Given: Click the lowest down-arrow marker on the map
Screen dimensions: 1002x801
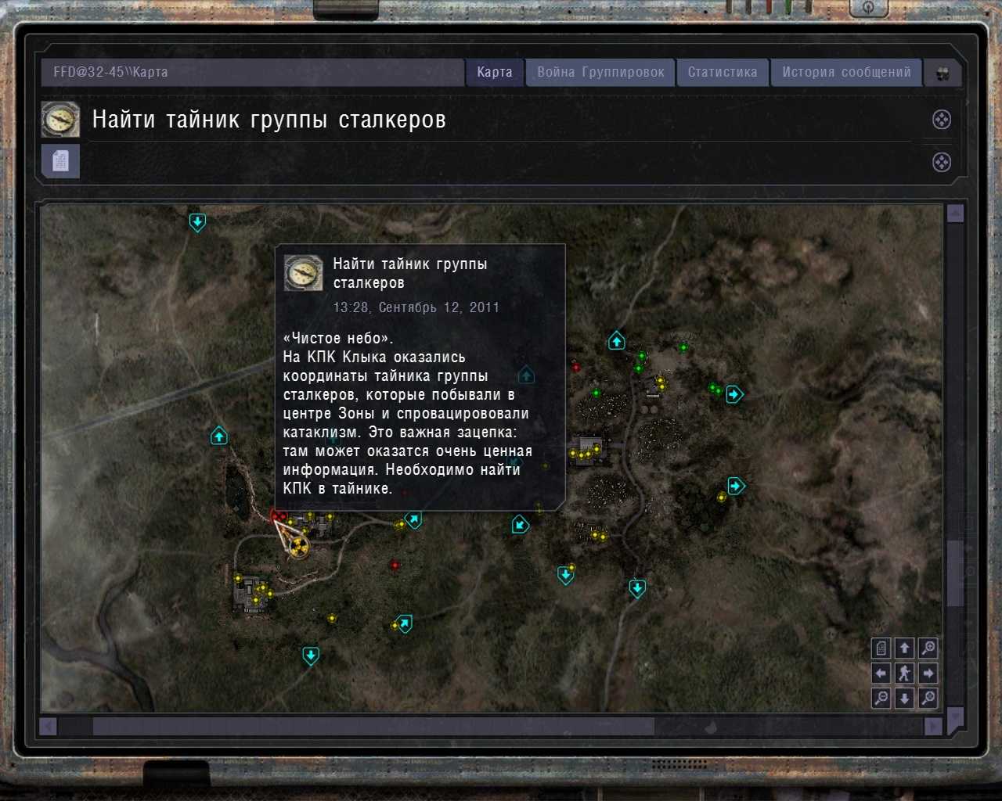Looking at the screenshot, I should pyautogui.click(x=311, y=656).
